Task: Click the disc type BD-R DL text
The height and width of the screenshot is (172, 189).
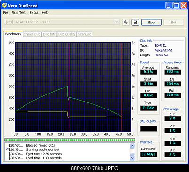Action: [160, 46]
